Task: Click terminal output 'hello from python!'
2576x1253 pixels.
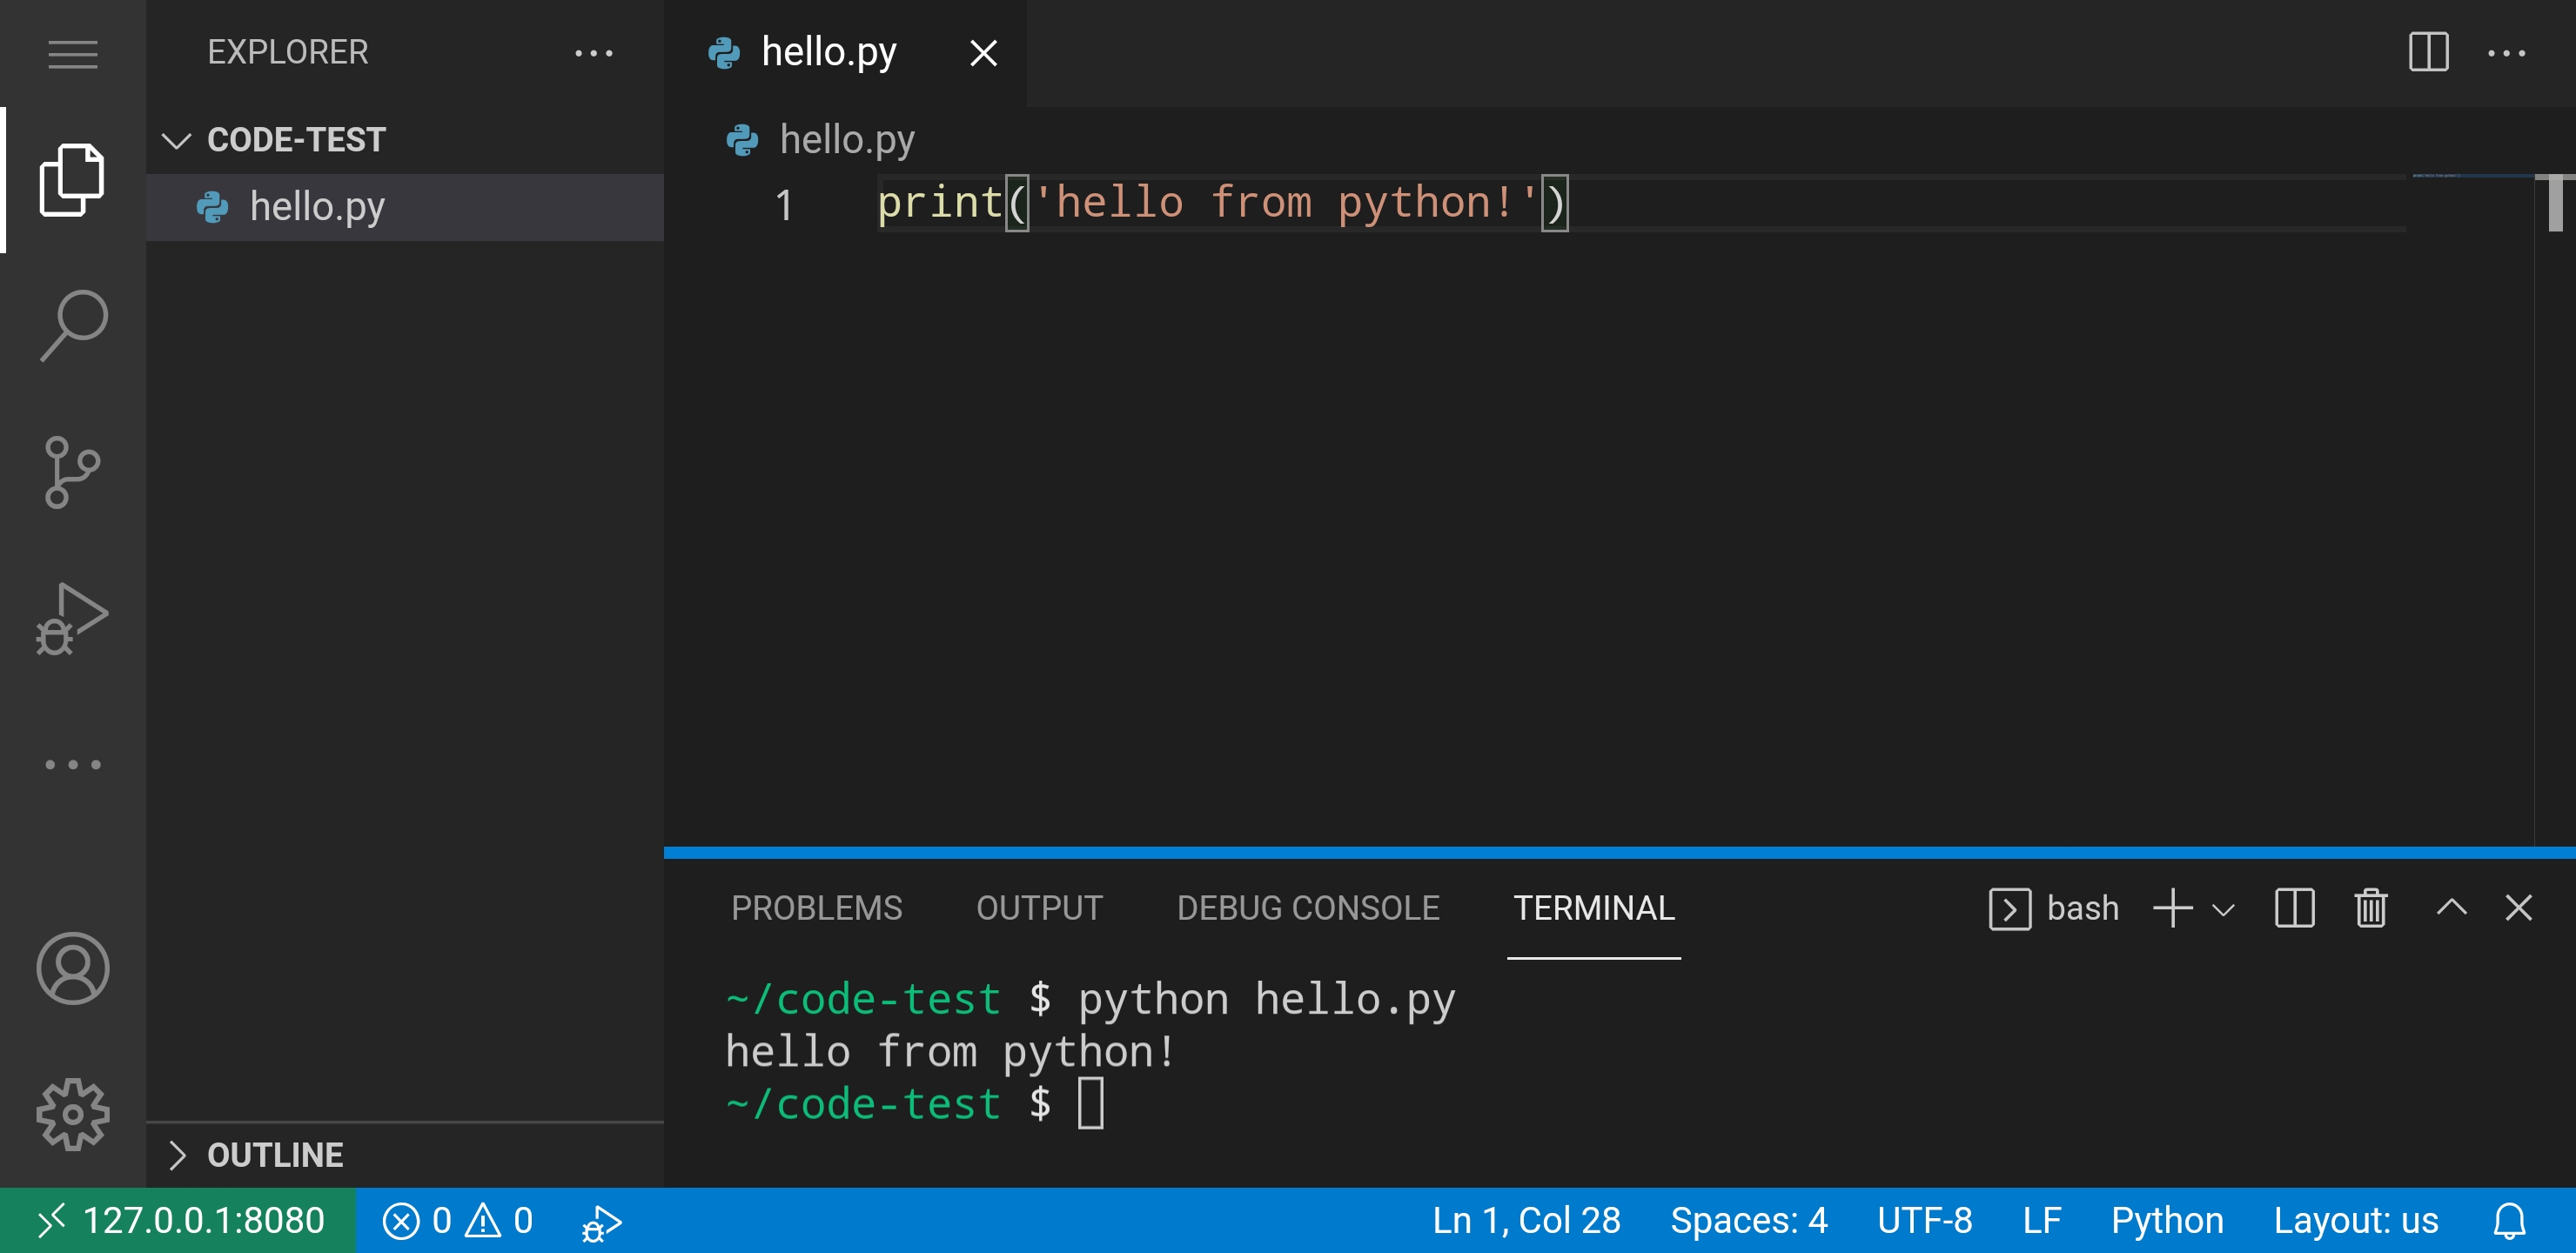Action: [950, 1051]
